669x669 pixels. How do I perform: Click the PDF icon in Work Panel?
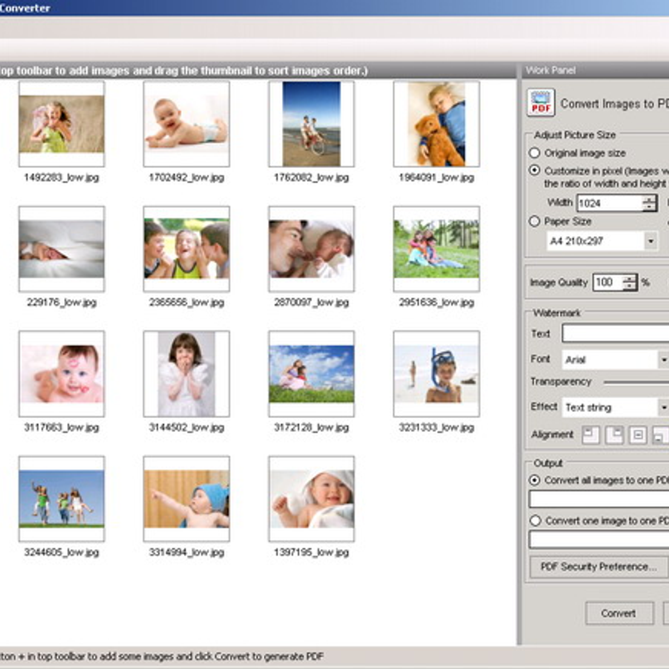[x=540, y=103]
